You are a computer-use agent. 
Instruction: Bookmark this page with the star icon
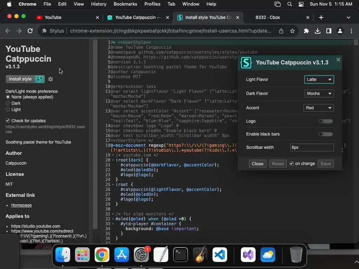point(292,31)
